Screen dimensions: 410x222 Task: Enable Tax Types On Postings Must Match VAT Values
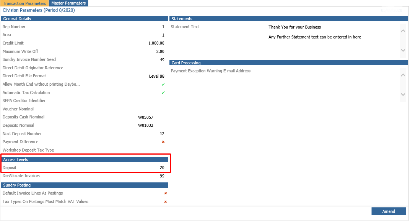(x=165, y=201)
